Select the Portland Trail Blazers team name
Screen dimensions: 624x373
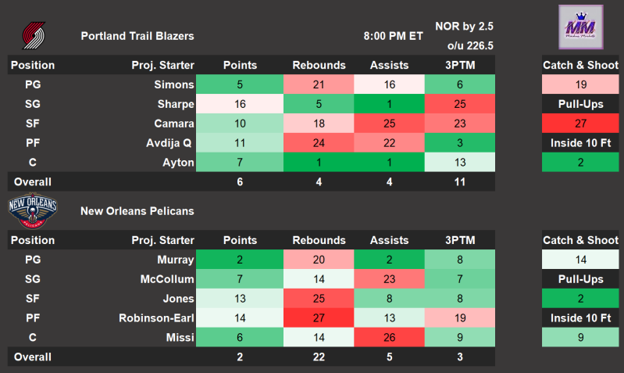pyautogui.click(x=137, y=36)
